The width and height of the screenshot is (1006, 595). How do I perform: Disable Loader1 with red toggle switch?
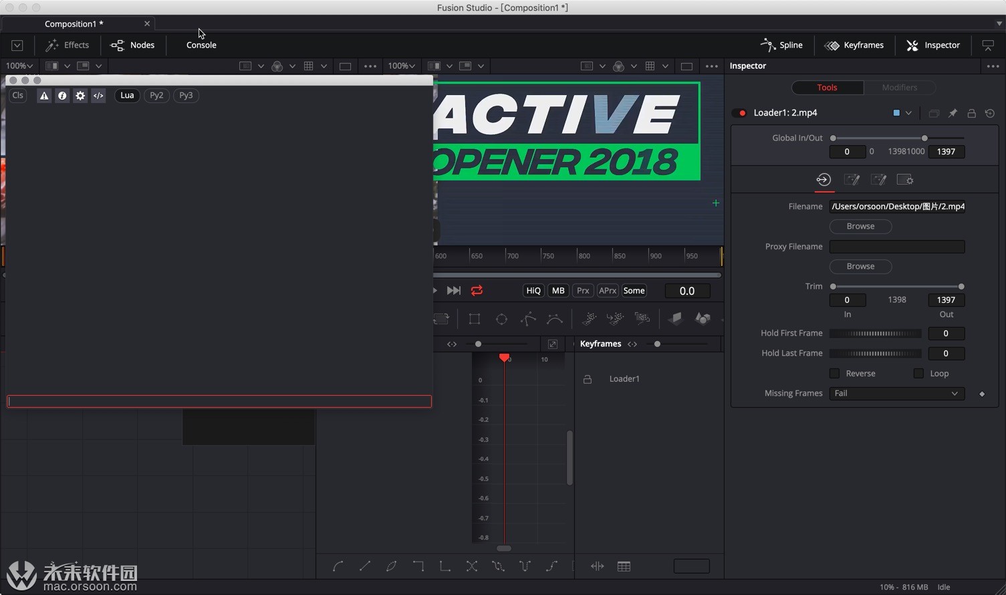click(739, 113)
